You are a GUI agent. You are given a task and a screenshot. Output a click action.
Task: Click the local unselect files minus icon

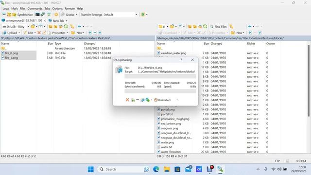click(95, 33)
